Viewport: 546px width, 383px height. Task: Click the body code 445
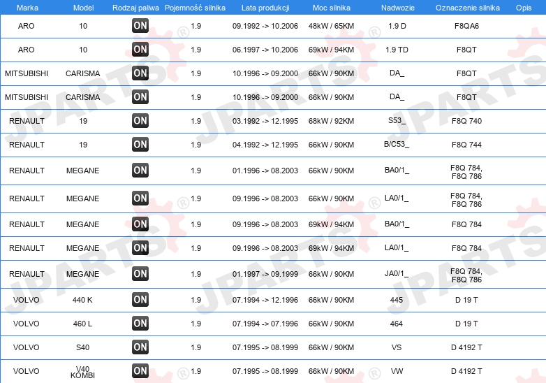click(x=397, y=300)
